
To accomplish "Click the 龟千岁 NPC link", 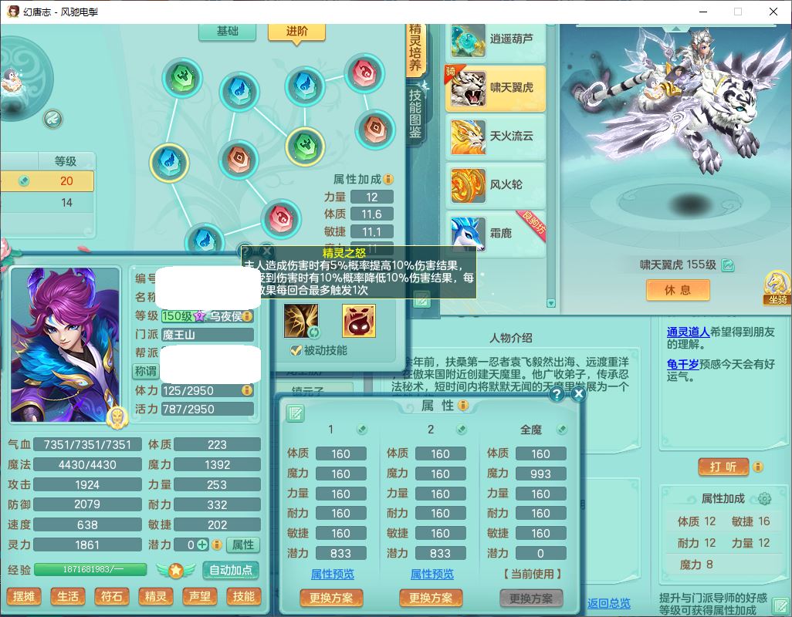I will pyautogui.click(x=682, y=364).
